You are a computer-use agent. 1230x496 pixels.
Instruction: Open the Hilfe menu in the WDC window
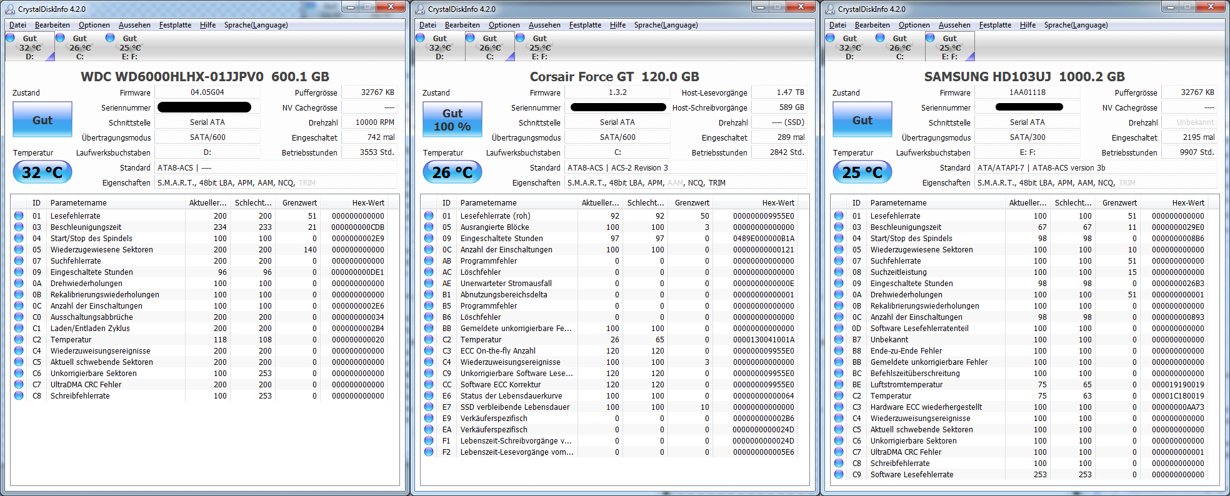(x=208, y=25)
